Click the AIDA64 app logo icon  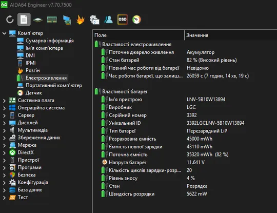pyautogui.click(x=4, y=5)
